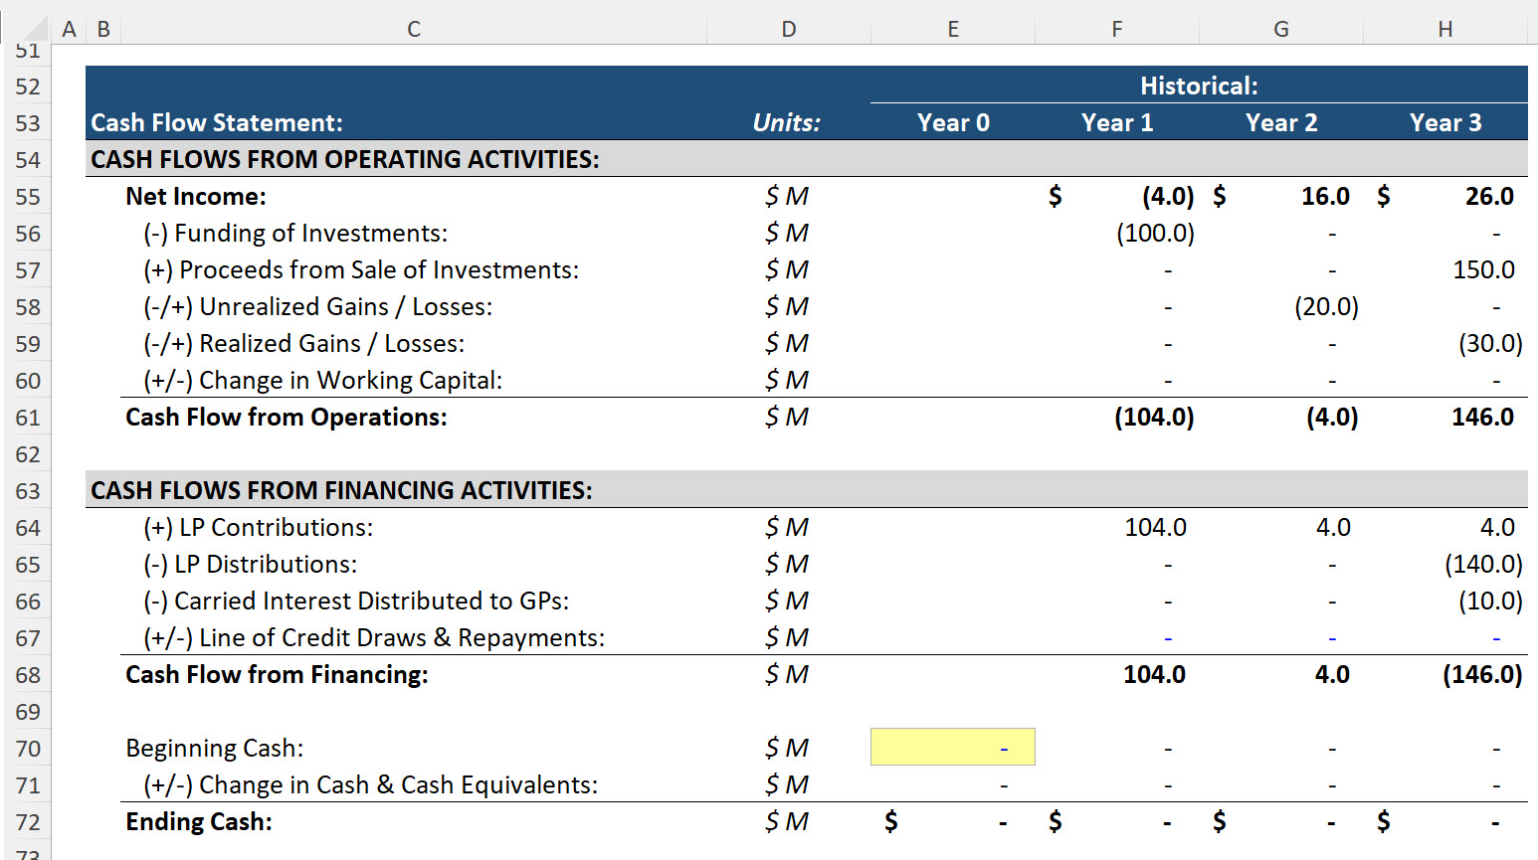Click the '$ M' units cell for Ending Cash
This screenshot has width=1538, height=860.
coord(787,821)
